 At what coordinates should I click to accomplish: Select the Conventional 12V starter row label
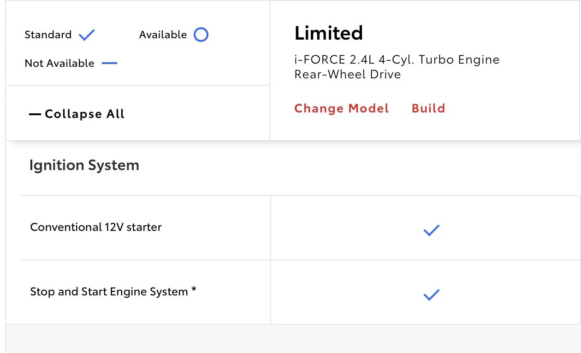(96, 227)
